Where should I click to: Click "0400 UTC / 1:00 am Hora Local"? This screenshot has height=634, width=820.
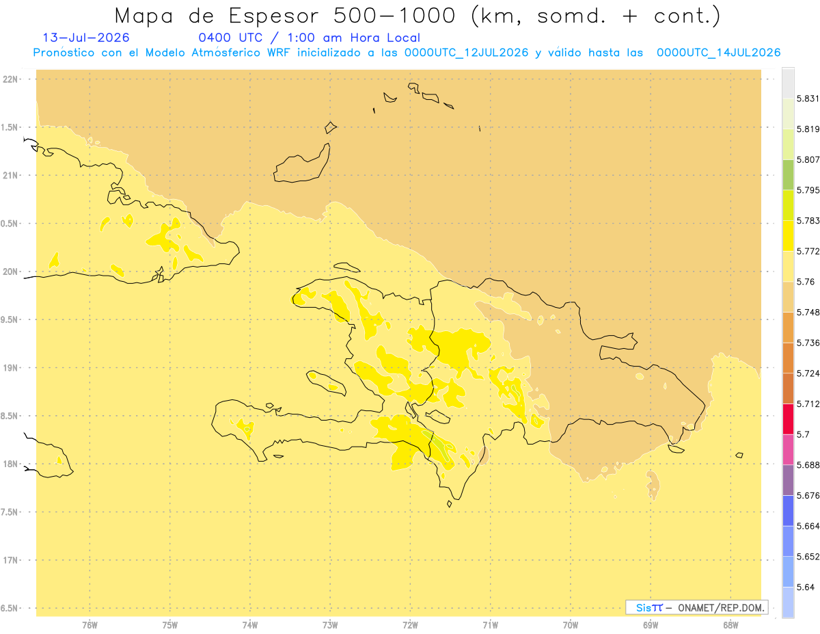coord(309,38)
